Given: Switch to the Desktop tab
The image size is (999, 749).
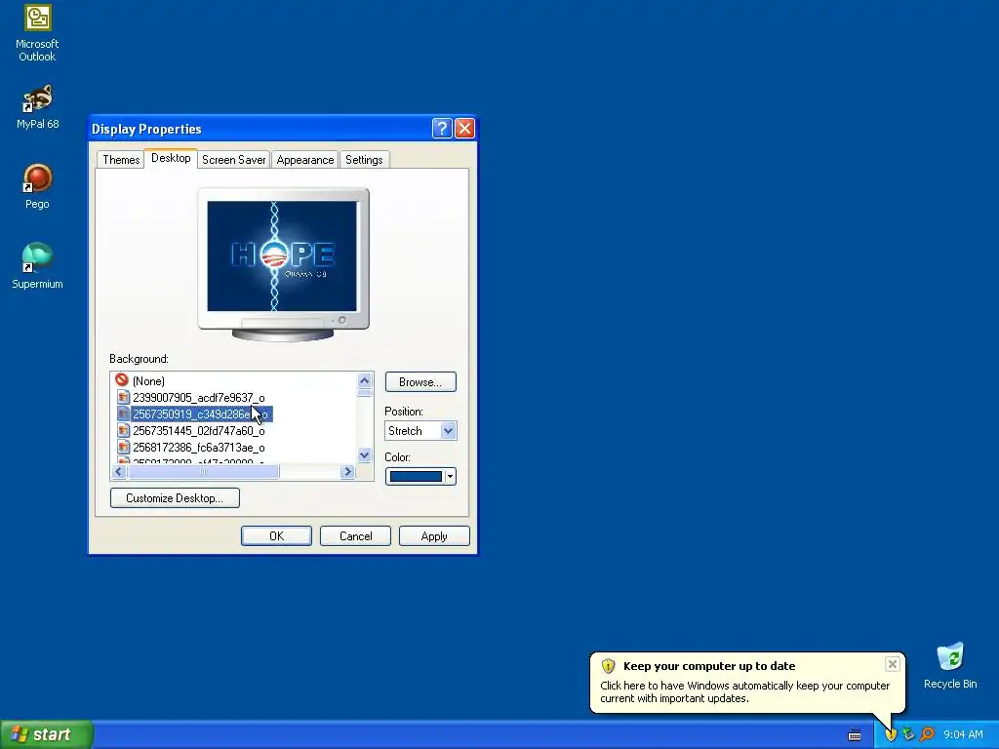Looking at the screenshot, I should (171, 158).
